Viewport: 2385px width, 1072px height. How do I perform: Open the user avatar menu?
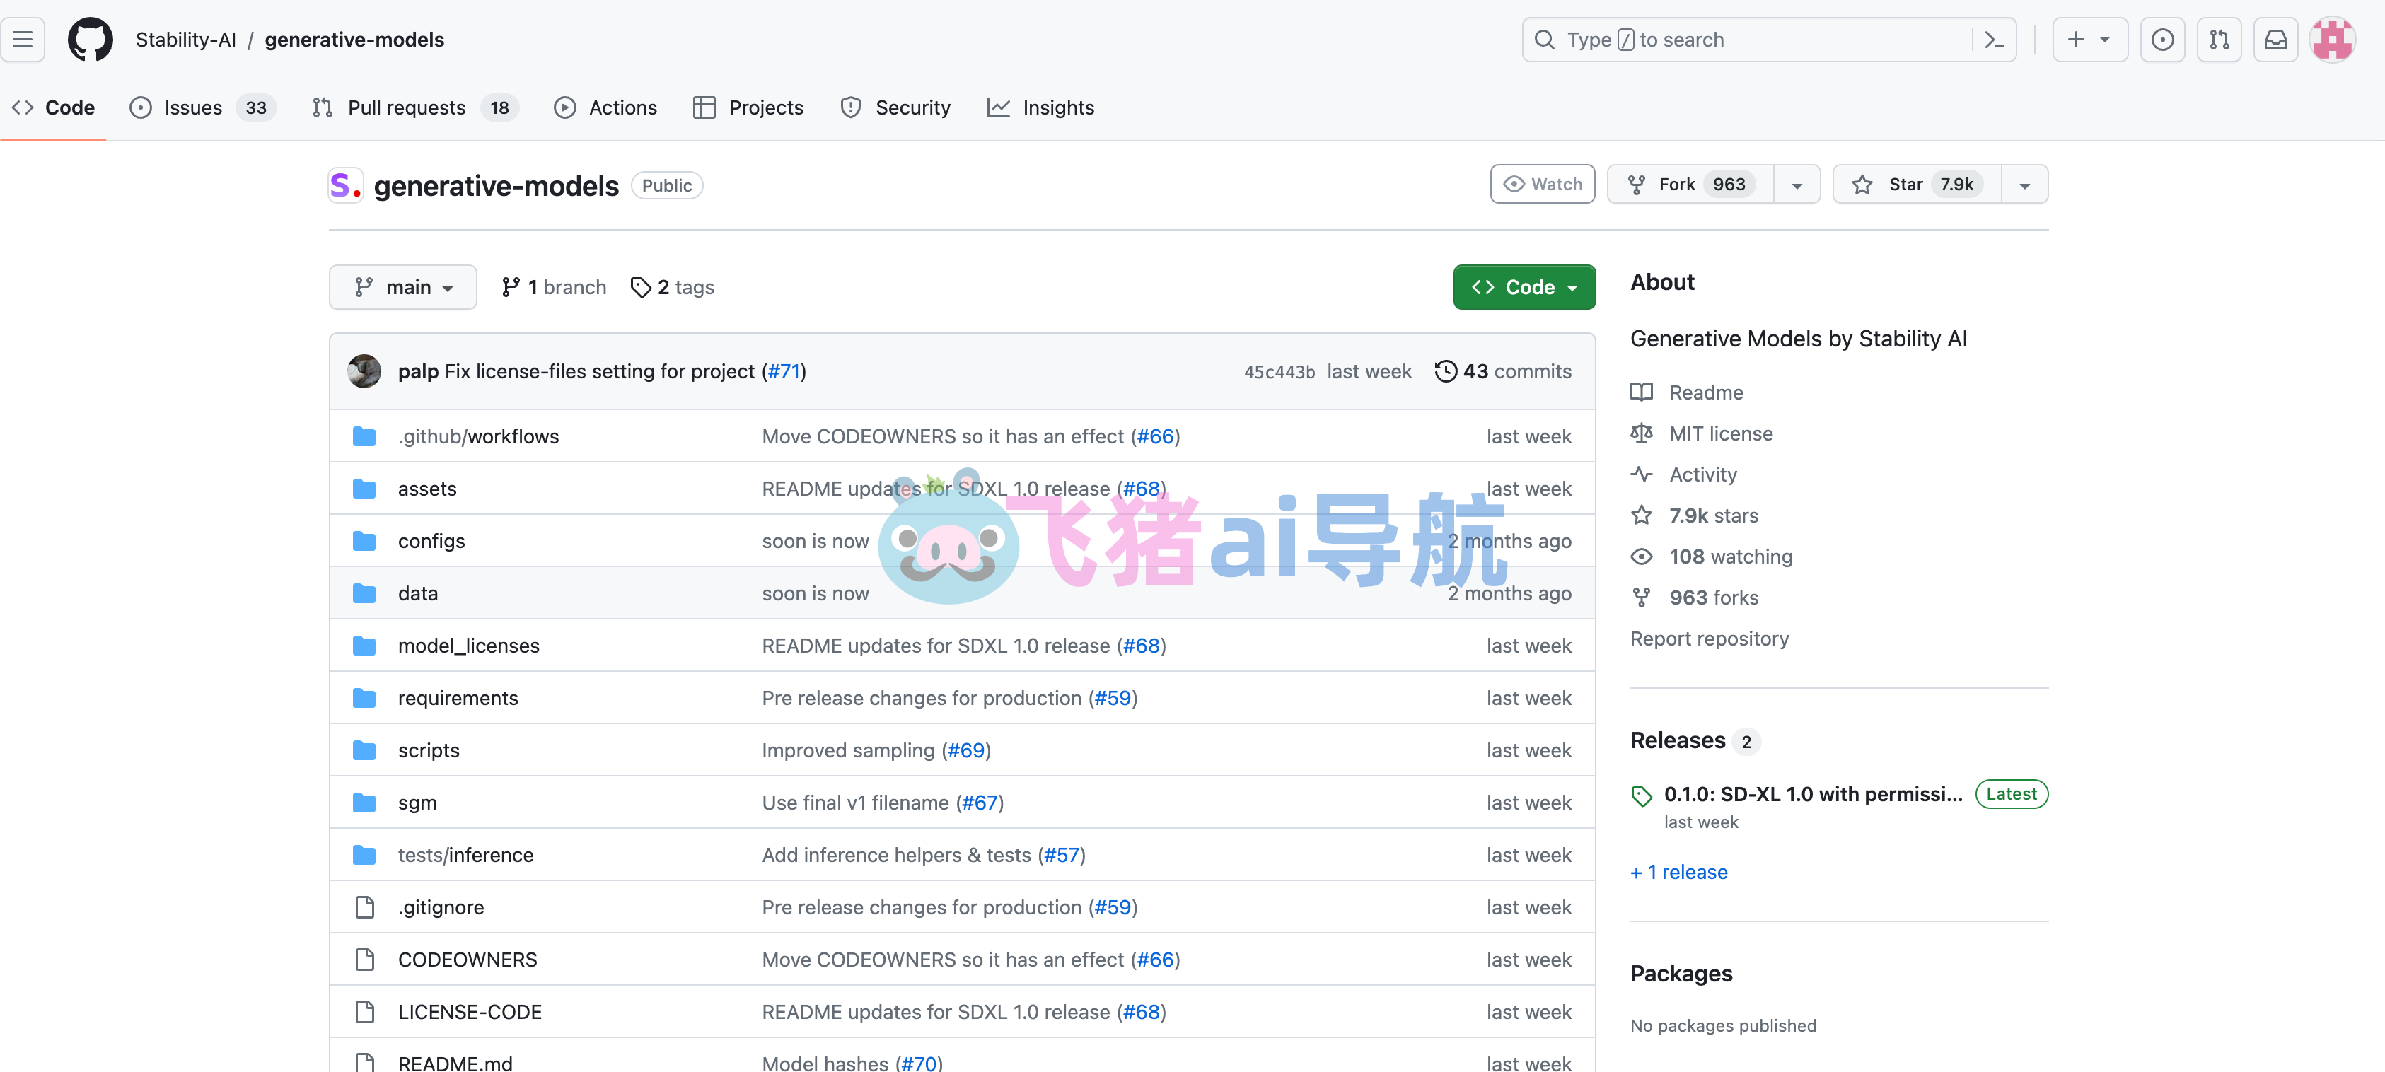[2331, 40]
